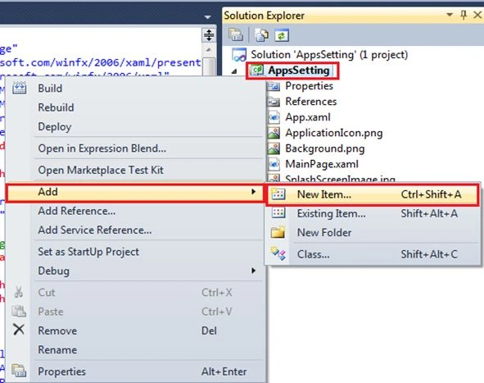Click the Class icon in Add submenu
Screen dimensions: 484x383
[x=278, y=253]
